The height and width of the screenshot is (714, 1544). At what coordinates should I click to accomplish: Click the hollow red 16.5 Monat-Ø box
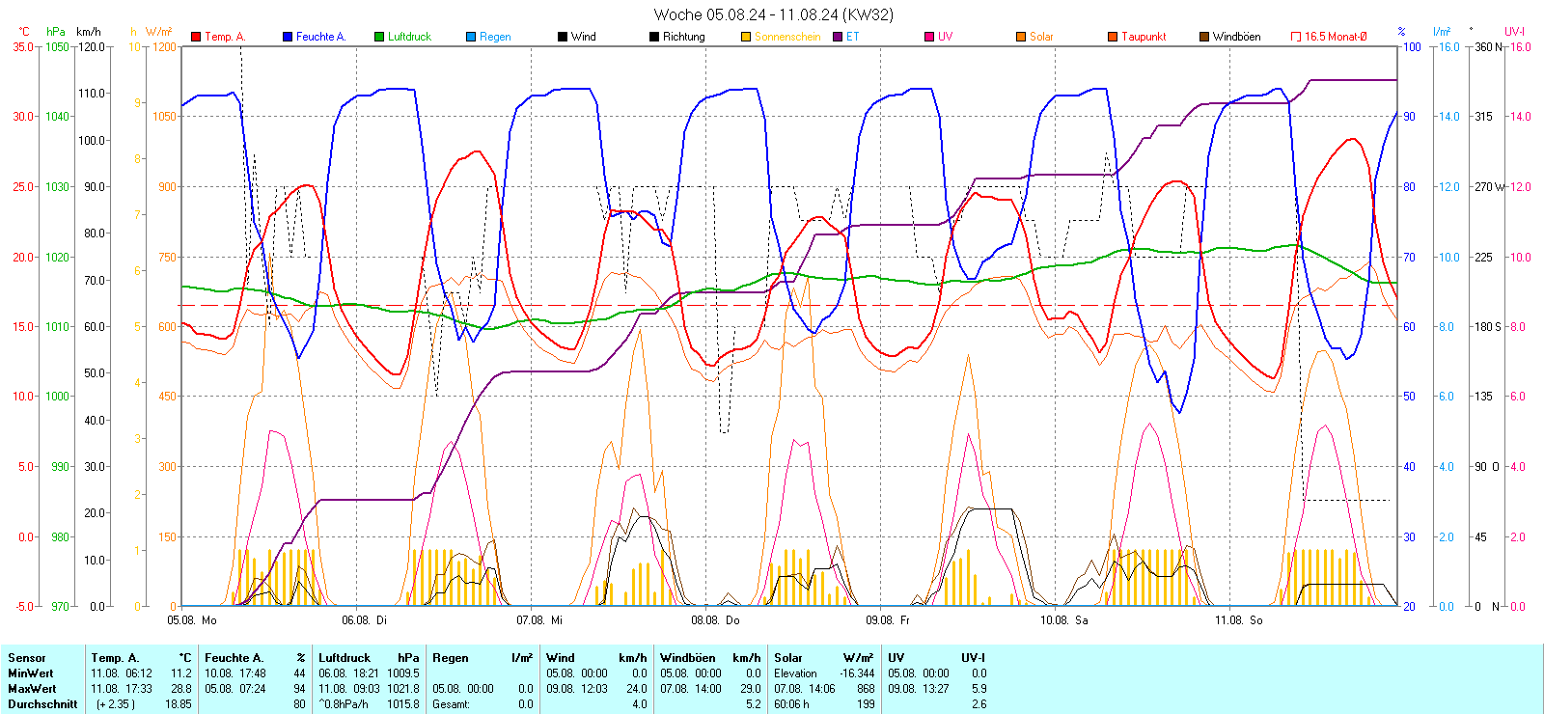point(1296,37)
